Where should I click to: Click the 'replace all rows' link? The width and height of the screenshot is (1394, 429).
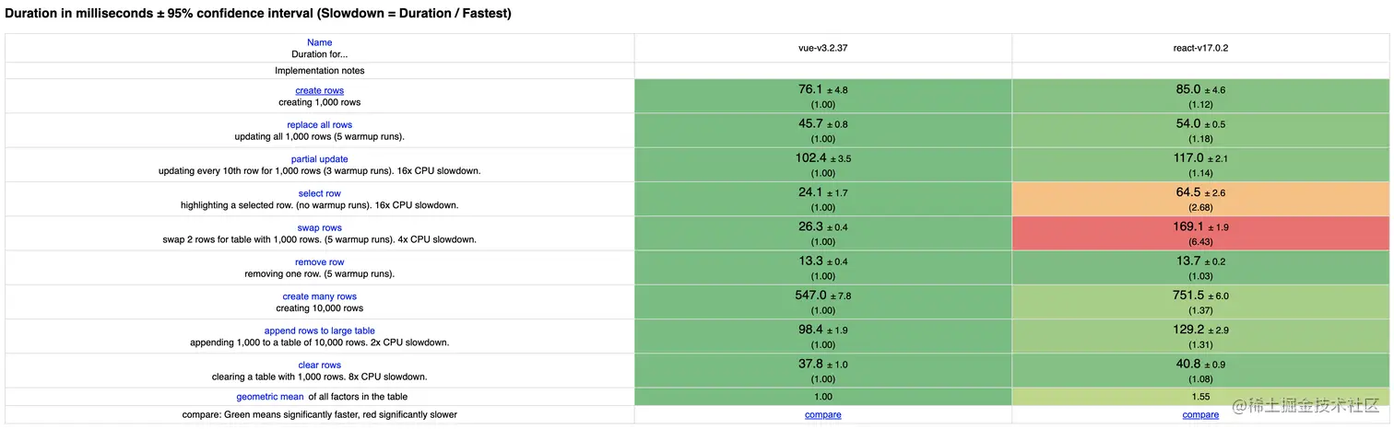pos(320,125)
